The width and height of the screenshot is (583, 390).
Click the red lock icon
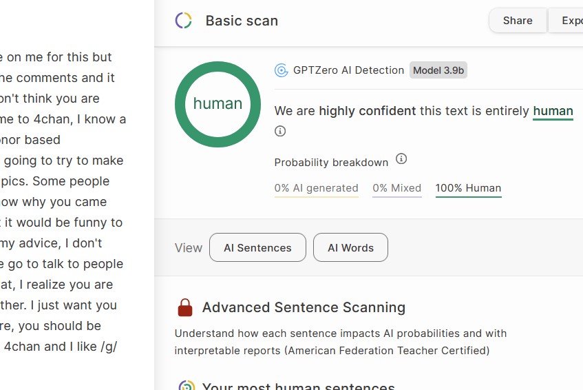pos(185,307)
